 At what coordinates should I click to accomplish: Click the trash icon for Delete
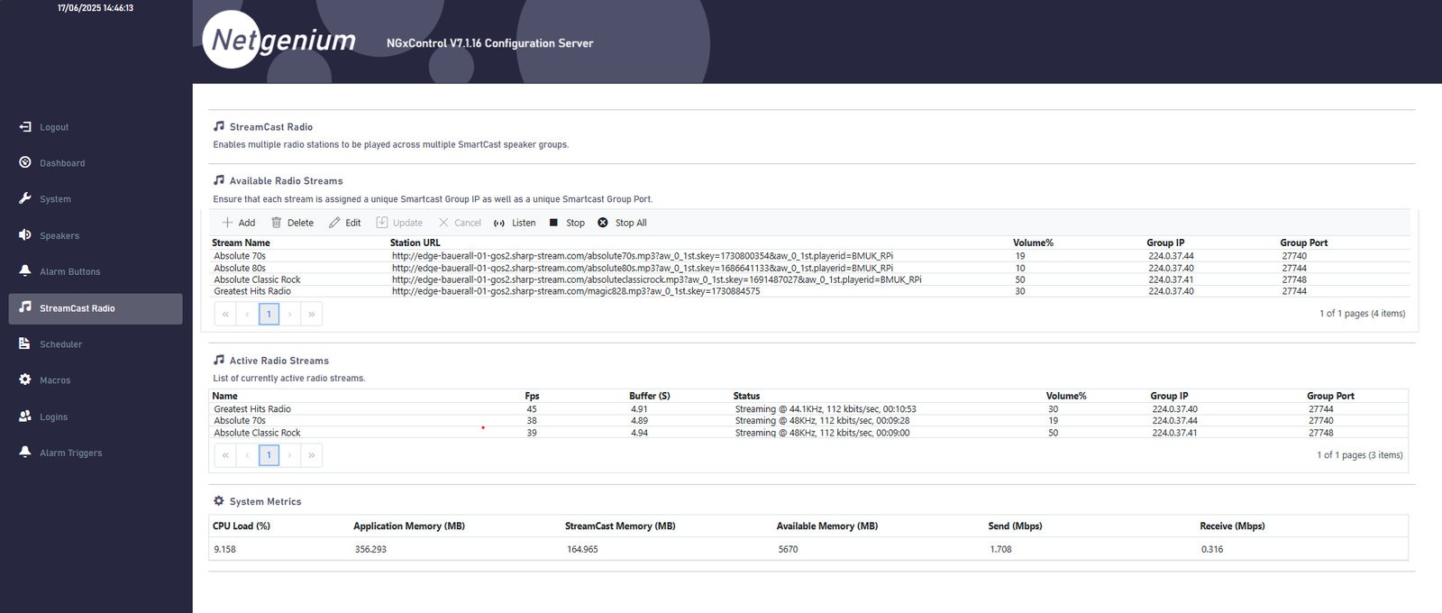point(277,223)
